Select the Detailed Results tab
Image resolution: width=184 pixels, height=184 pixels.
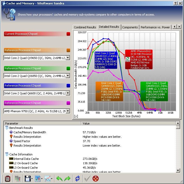(x=109, y=27)
